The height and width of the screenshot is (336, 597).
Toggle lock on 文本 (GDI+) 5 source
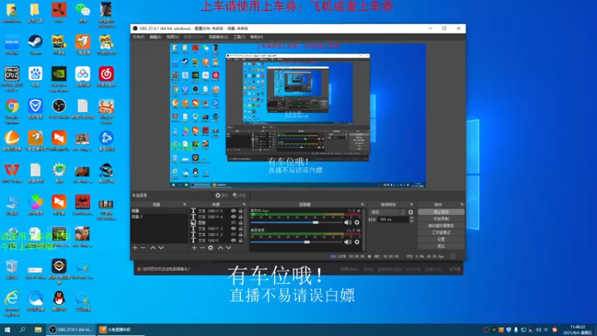coord(240,211)
